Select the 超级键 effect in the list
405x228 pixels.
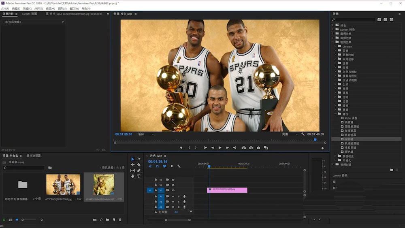coord(348,139)
